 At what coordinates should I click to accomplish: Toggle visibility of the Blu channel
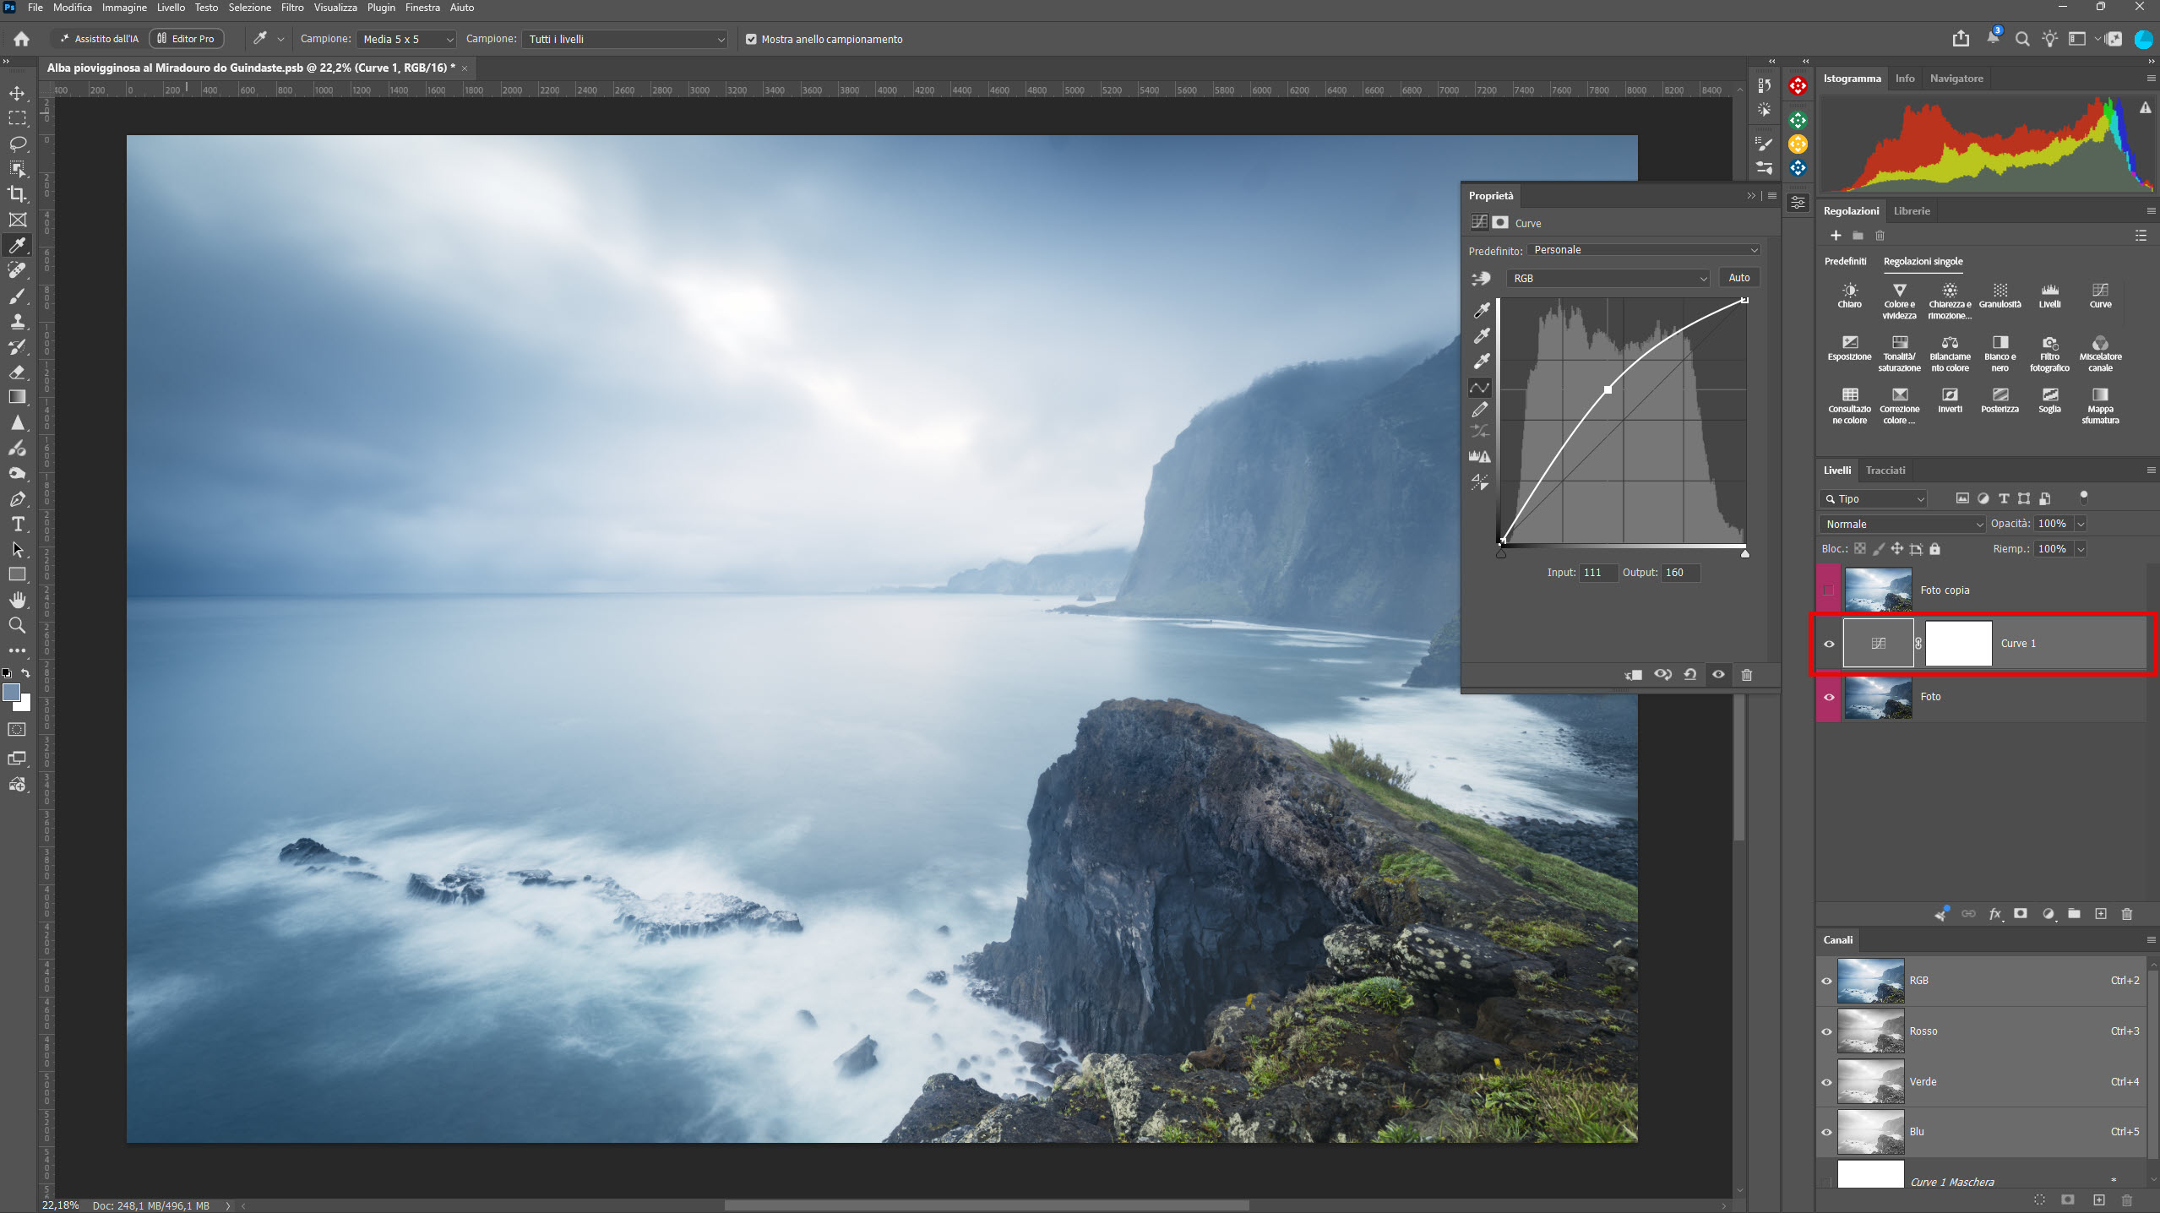tap(1826, 1133)
